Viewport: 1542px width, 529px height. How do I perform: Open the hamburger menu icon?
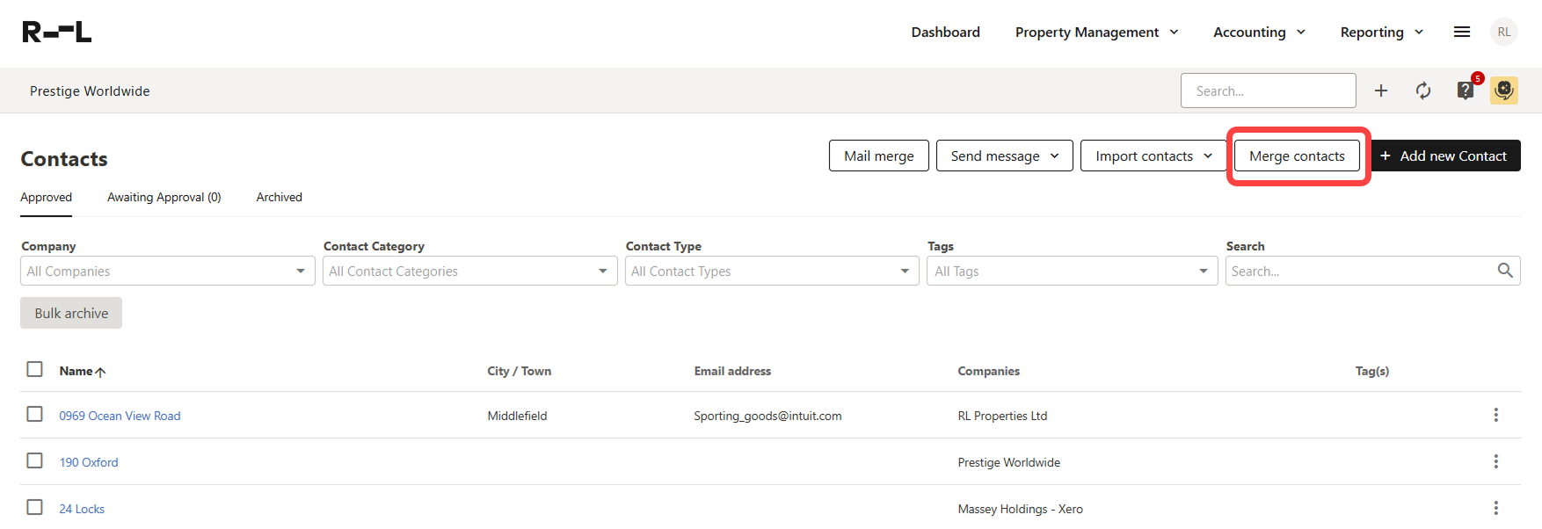pyautogui.click(x=1462, y=32)
